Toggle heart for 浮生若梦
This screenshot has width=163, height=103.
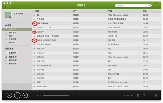point(34,61)
